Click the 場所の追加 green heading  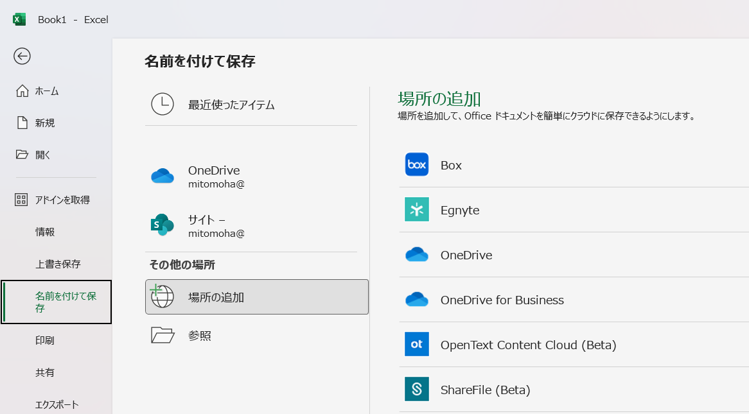point(439,99)
